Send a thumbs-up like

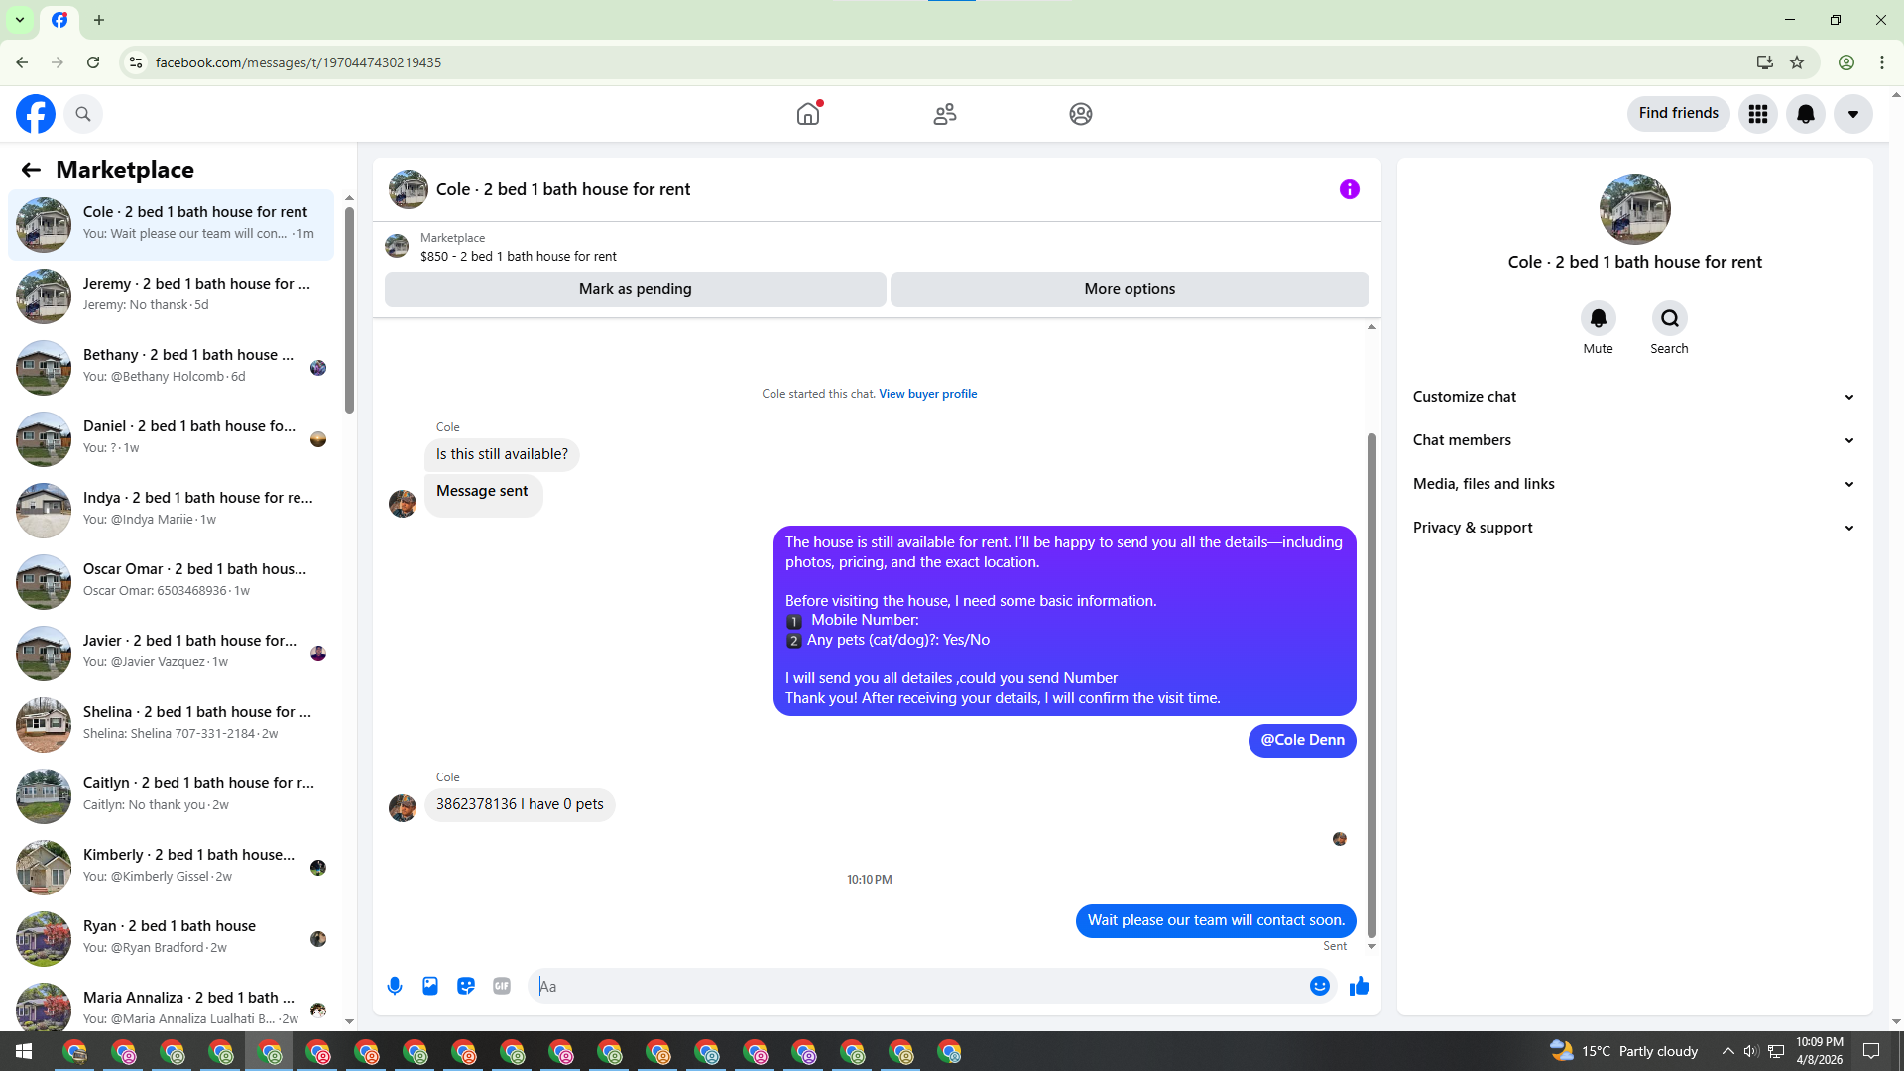(1360, 986)
